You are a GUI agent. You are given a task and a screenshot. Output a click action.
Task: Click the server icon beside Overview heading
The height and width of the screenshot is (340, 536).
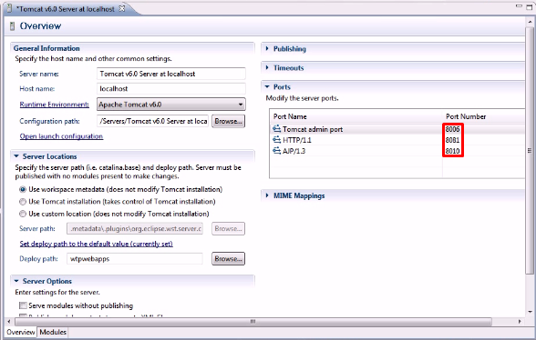pyautogui.click(x=13, y=26)
